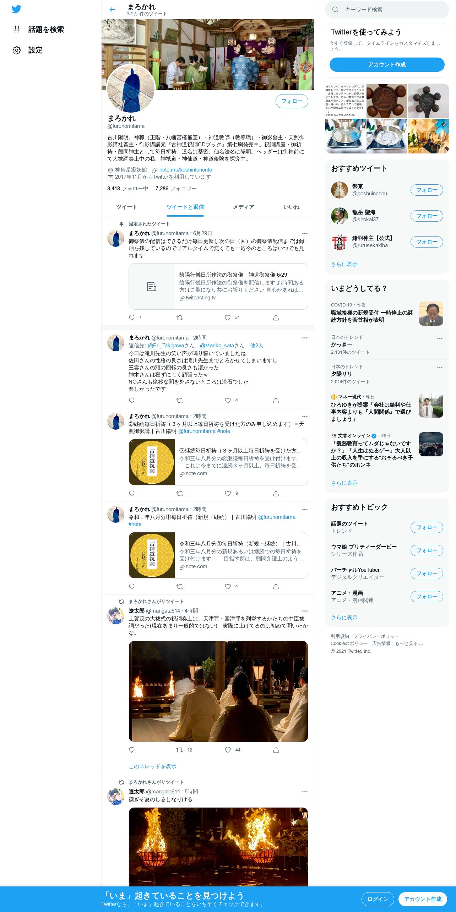The image size is (456, 912).
Task: Focus the キーワード検索 search field
Action: [387, 10]
